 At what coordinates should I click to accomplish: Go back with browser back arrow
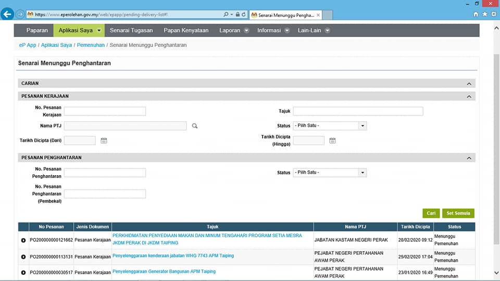[x=7, y=15]
